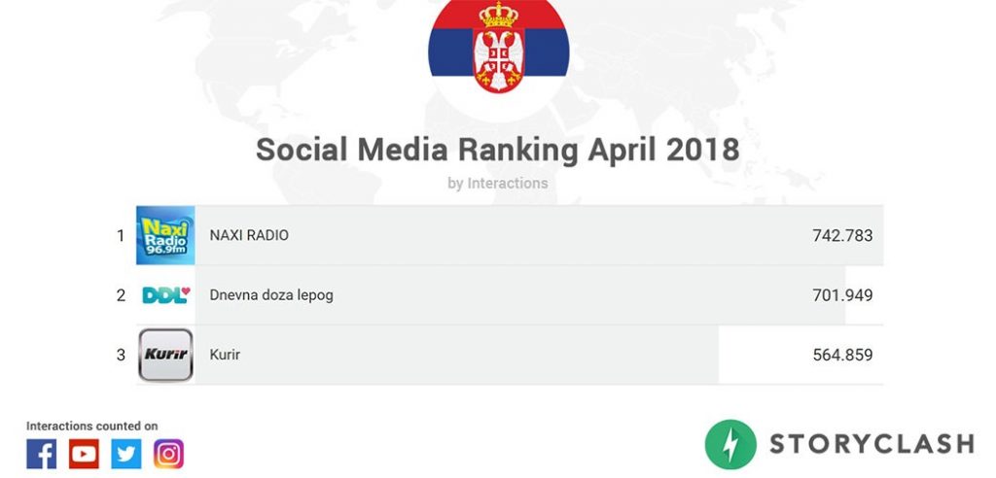This screenshot has height=478, width=996.
Task: Select the Dnevna doza lepog name
Action: (x=271, y=295)
